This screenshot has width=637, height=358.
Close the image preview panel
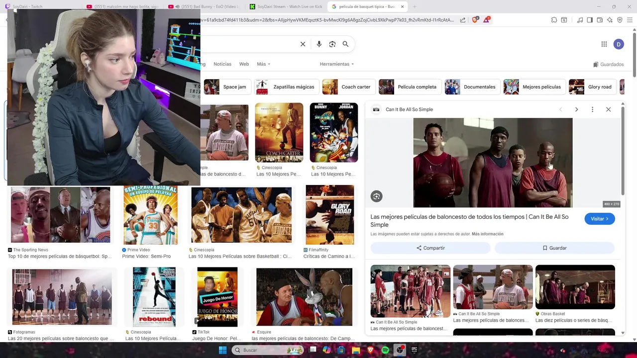[x=608, y=109]
